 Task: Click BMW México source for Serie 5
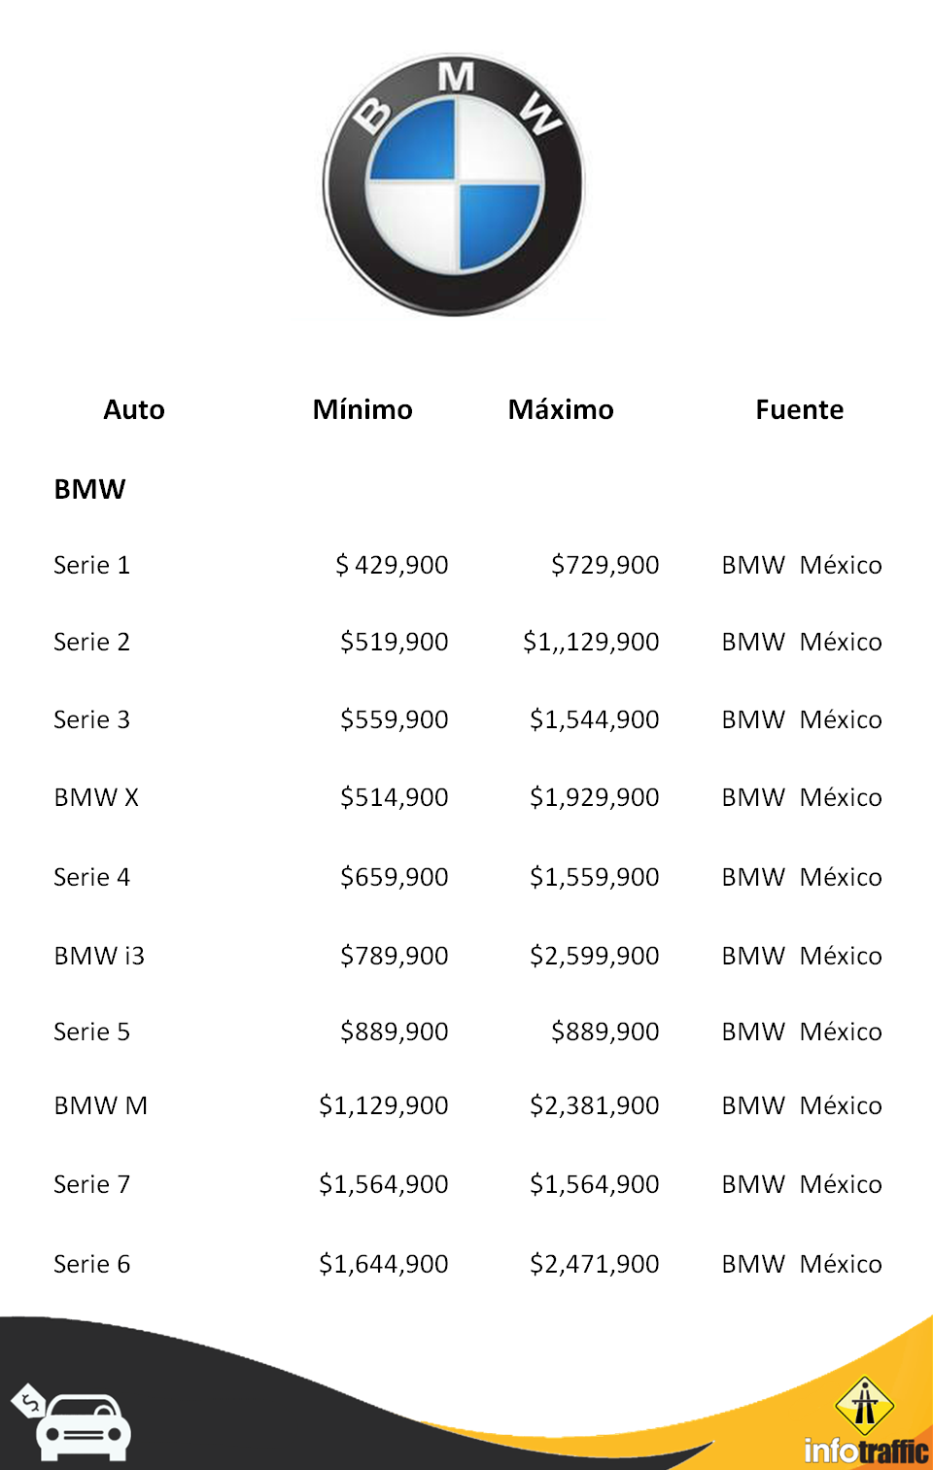pyautogui.click(x=802, y=1032)
